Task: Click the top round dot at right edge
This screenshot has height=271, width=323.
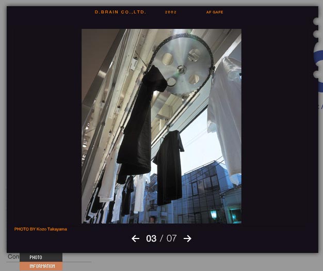Action: pyautogui.click(x=316, y=22)
